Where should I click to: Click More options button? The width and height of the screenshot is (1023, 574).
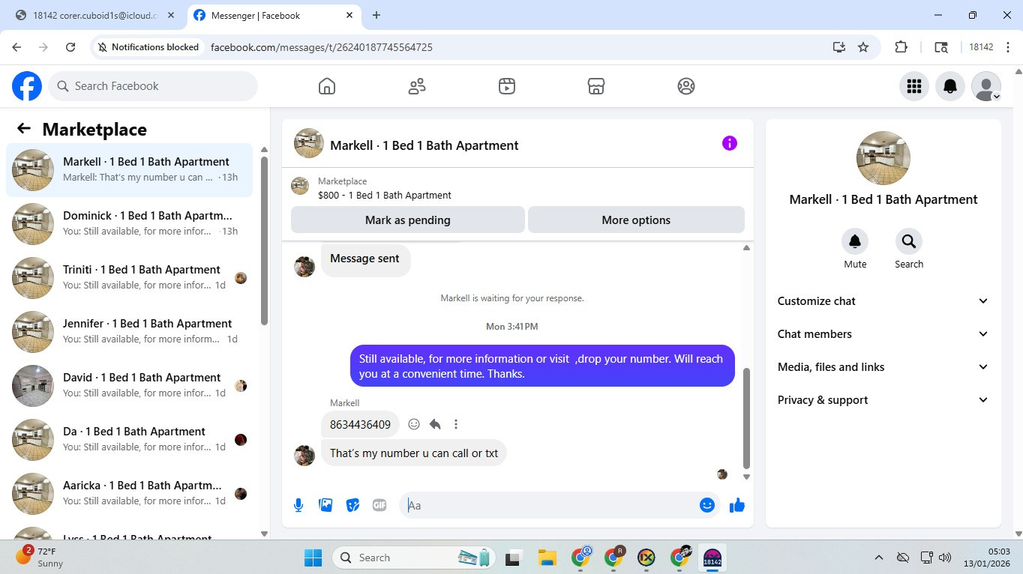coord(636,220)
